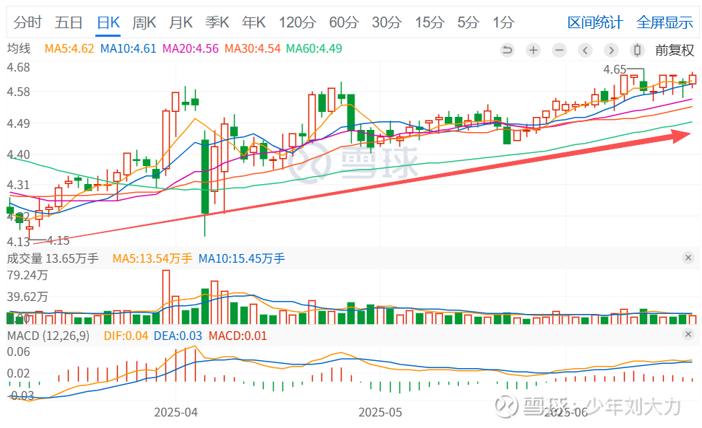
Task: Click the 4.68 price axis label
Action: pos(18,68)
